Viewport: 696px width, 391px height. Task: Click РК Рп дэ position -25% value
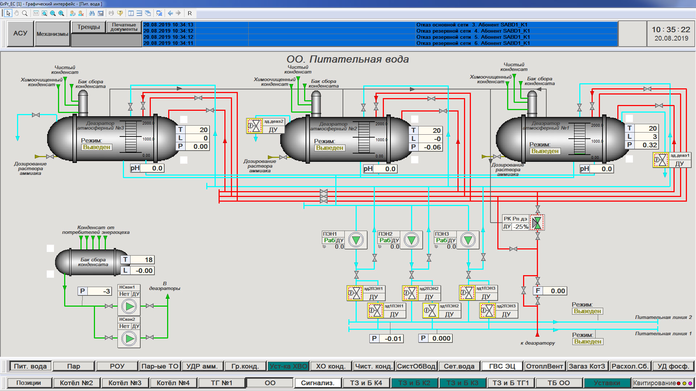click(x=521, y=227)
